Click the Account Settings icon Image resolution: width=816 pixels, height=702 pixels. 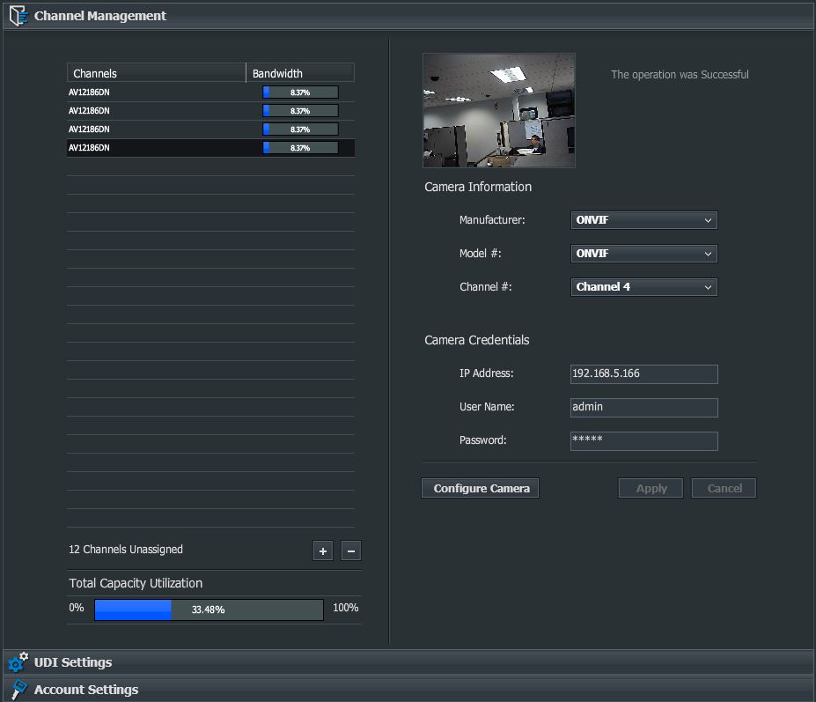[18, 690]
